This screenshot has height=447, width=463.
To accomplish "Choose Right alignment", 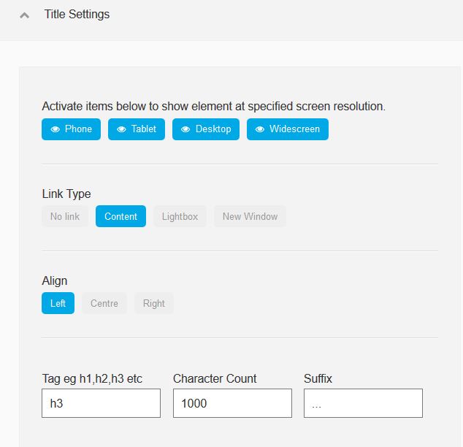I will tap(154, 303).
